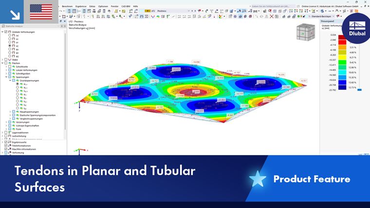Image resolution: width=370 pixels, height=208 pixels.
Task: Click the surface results rainbow icon
Action: (158, 17)
